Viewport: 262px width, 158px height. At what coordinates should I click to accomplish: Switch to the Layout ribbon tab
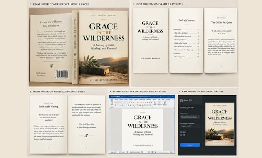click(x=136, y=100)
